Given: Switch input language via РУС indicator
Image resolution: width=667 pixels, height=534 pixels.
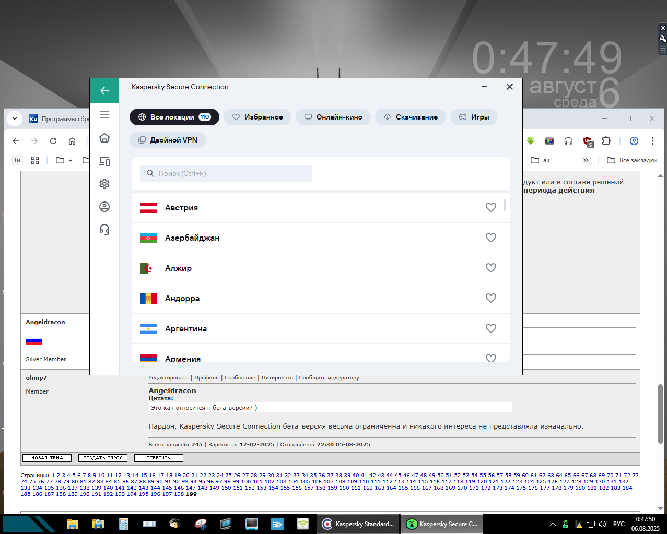Looking at the screenshot, I should [x=619, y=524].
